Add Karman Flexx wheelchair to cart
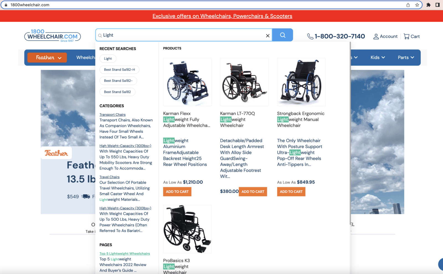Image resolution: width=443 pixels, height=274 pixels. pyautogui.click(x=177, y=192)
